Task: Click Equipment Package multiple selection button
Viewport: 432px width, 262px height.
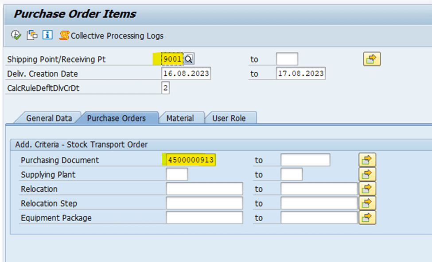Action: click(x=367, y=218)
